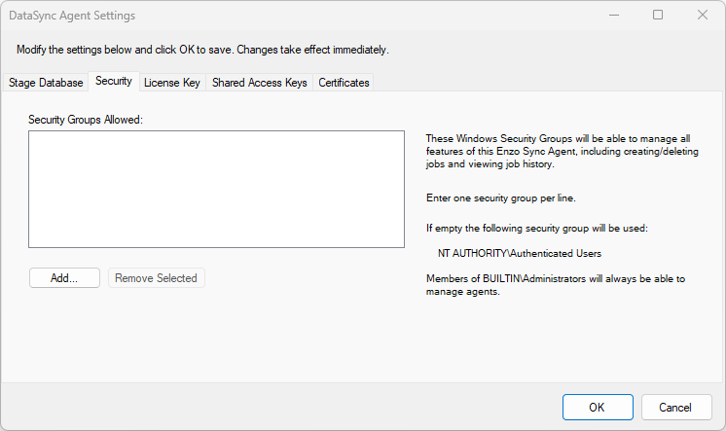726x431 pixels.
Task: Maximize the DataSync Agent Settings window
Action: click(x=658, y=16)
